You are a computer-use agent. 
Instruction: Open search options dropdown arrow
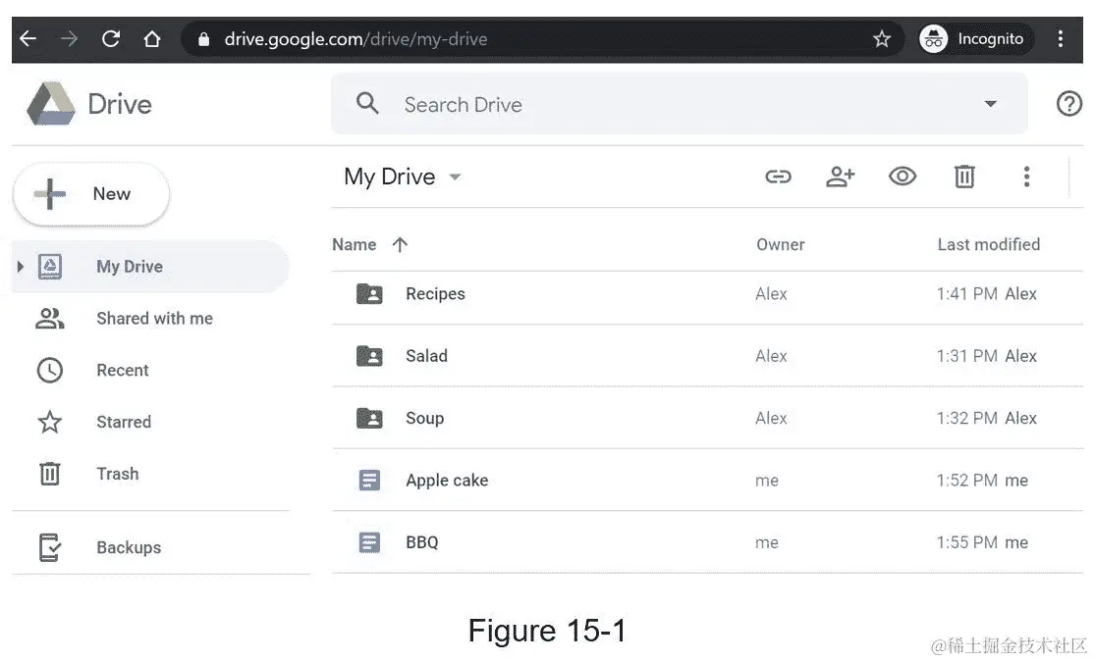(990, 103)
